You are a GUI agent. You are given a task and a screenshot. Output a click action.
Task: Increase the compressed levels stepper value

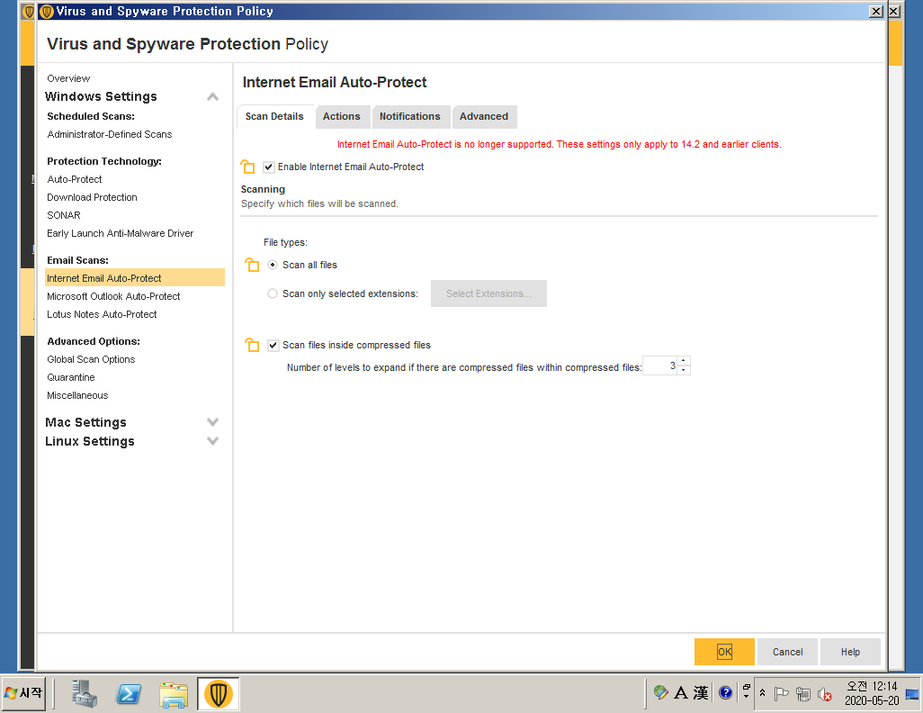pyautogui.click(x=684, y=361)
